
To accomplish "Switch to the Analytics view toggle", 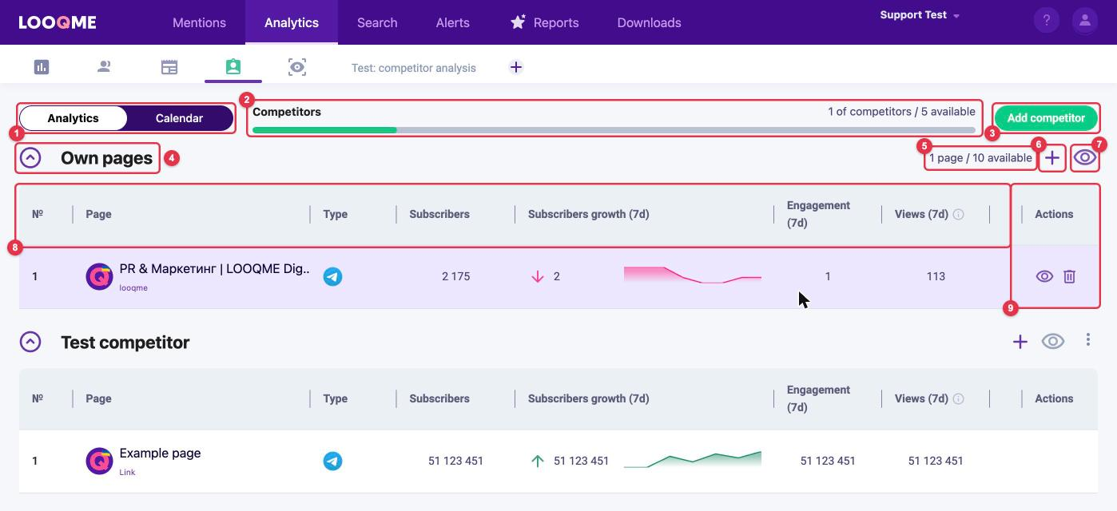I will click(x=74, y=118).
